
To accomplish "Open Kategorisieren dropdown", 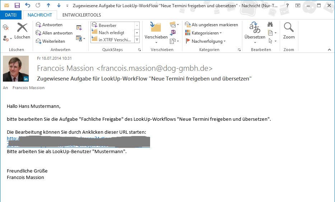I will (203, 33).
